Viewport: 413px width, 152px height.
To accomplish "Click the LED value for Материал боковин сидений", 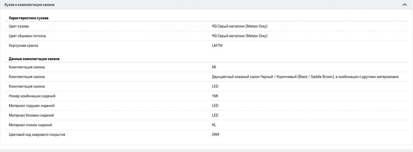I will tap(215, 115).
